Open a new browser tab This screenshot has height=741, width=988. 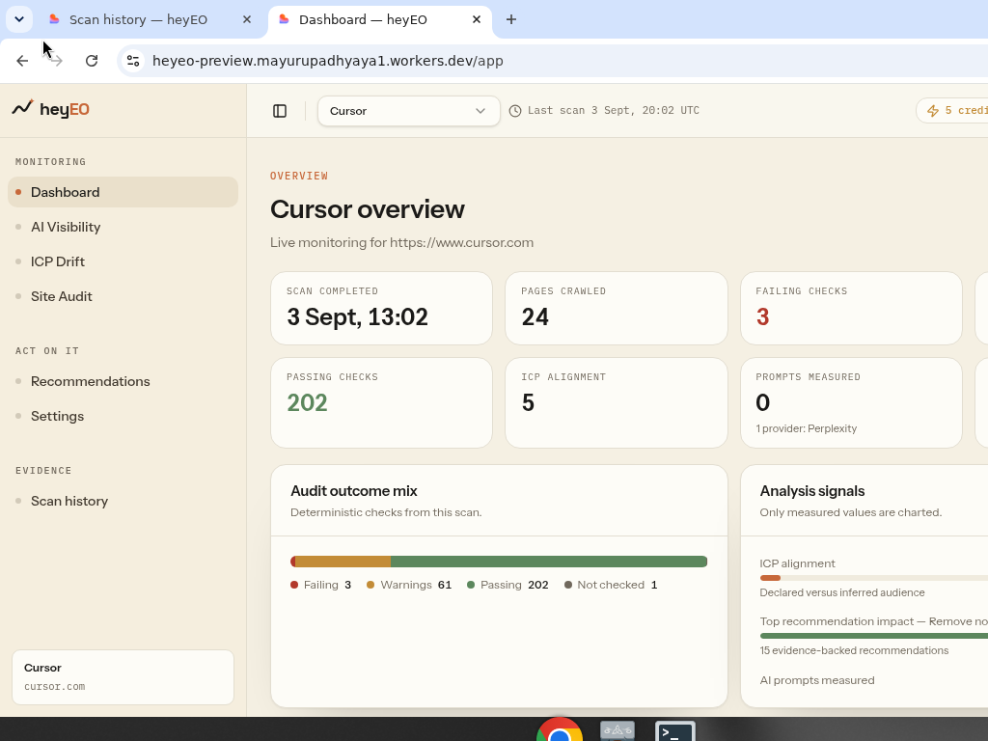pos(511,19)
